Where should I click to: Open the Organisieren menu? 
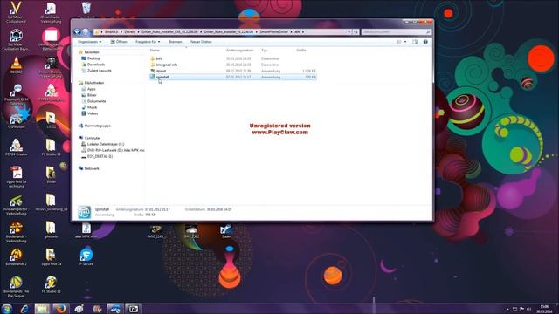point(89,42)
